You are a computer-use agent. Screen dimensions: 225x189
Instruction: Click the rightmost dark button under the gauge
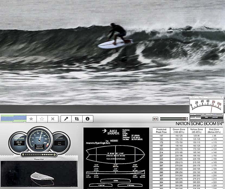pyautogui.click(x=217, y=117)
